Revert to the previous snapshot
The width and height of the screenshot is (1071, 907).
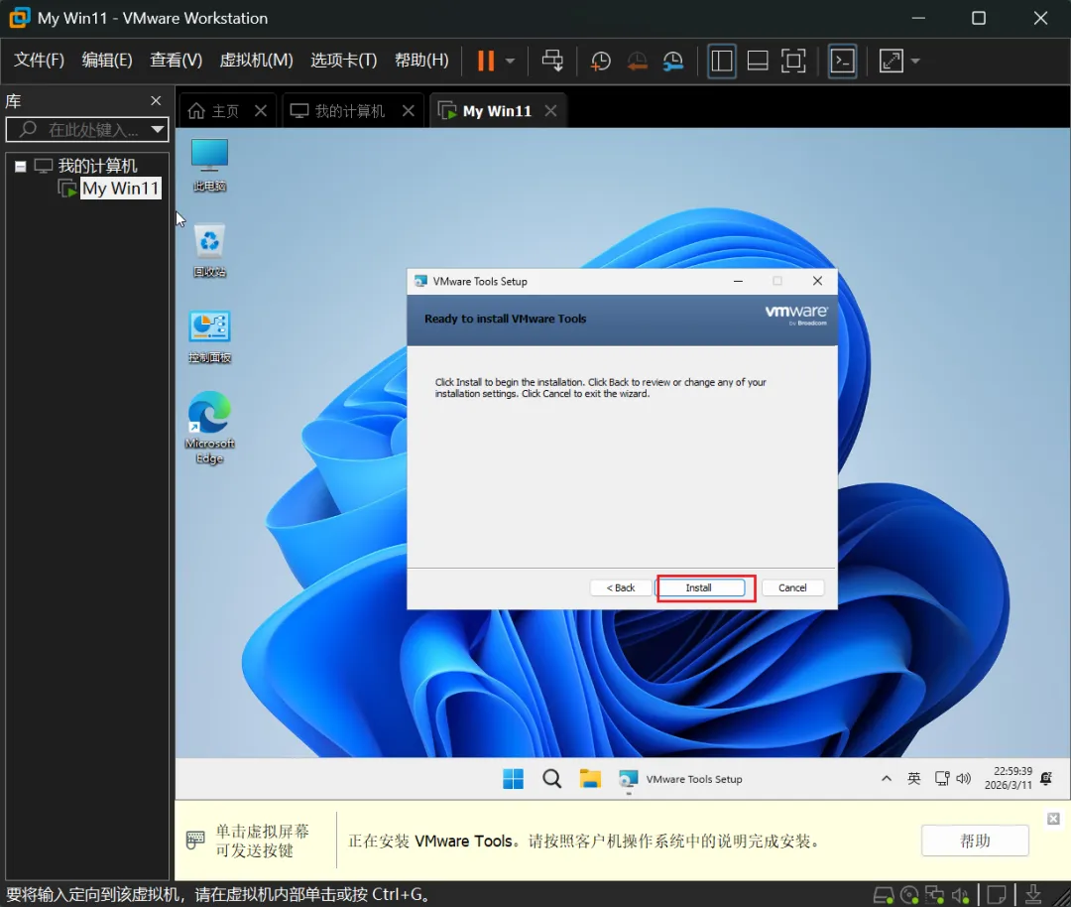tap(637, 61)
